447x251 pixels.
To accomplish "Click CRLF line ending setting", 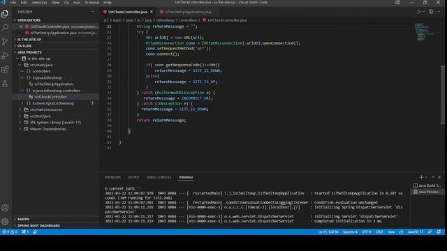I will coord(379,232).
